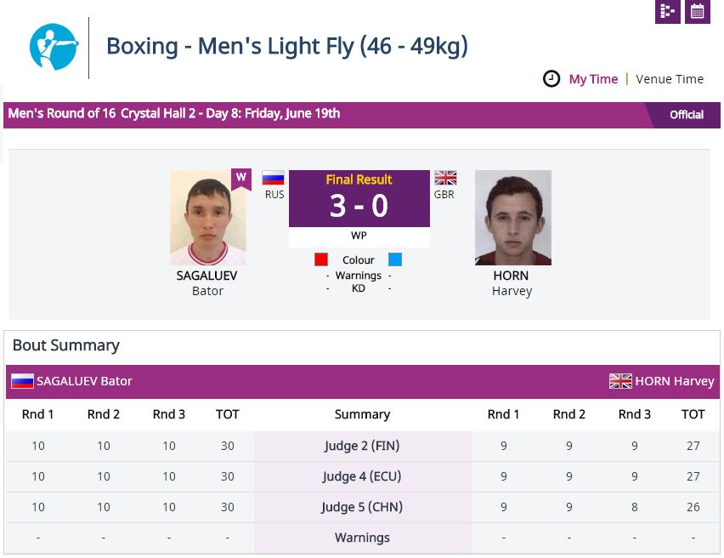Screen dimensions: 724x558
Task: Click the Russian flag above RUS
Action: pyautogui.click(x=273, y=178)
